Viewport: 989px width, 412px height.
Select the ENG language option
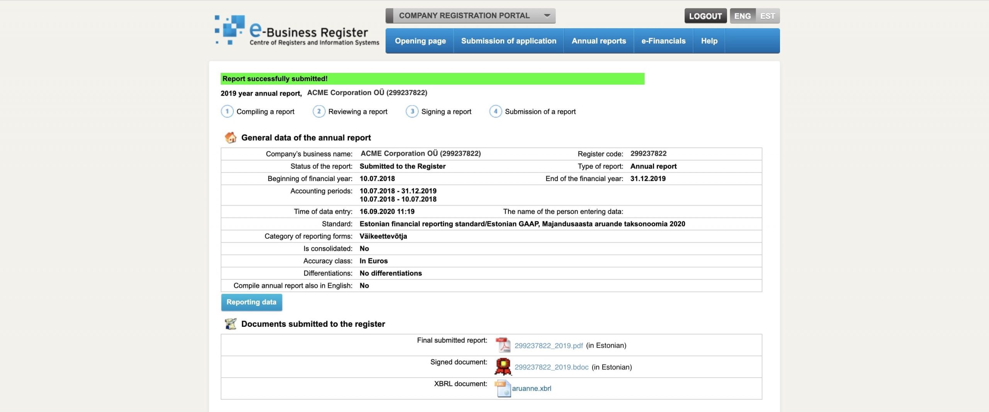point(742,16)
